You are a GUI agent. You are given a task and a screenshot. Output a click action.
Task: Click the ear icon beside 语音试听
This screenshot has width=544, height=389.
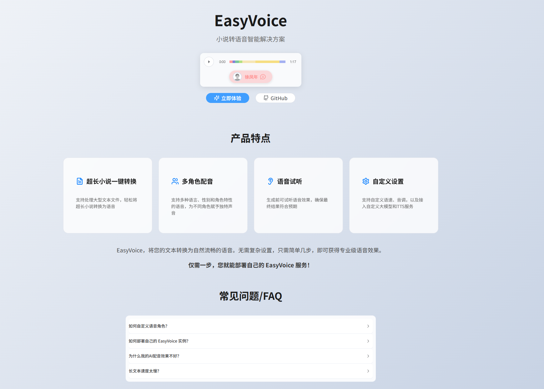coord(270,181)
